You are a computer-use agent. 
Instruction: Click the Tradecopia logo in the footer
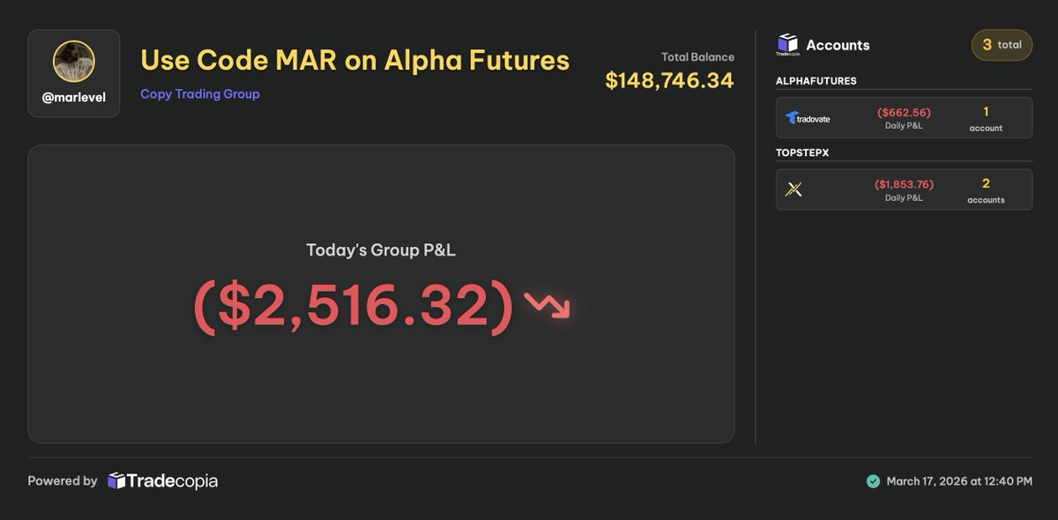click(162, 481)
